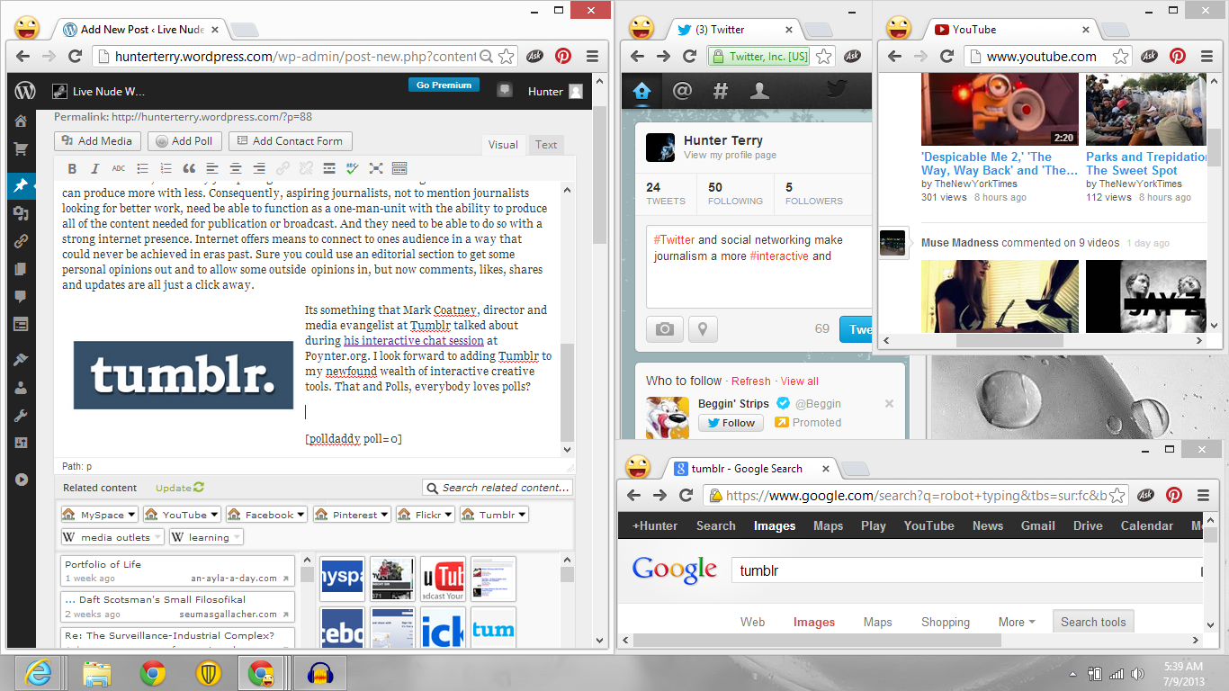Click the blockquote icon in editor toolbar

click(x=189, y=168)
